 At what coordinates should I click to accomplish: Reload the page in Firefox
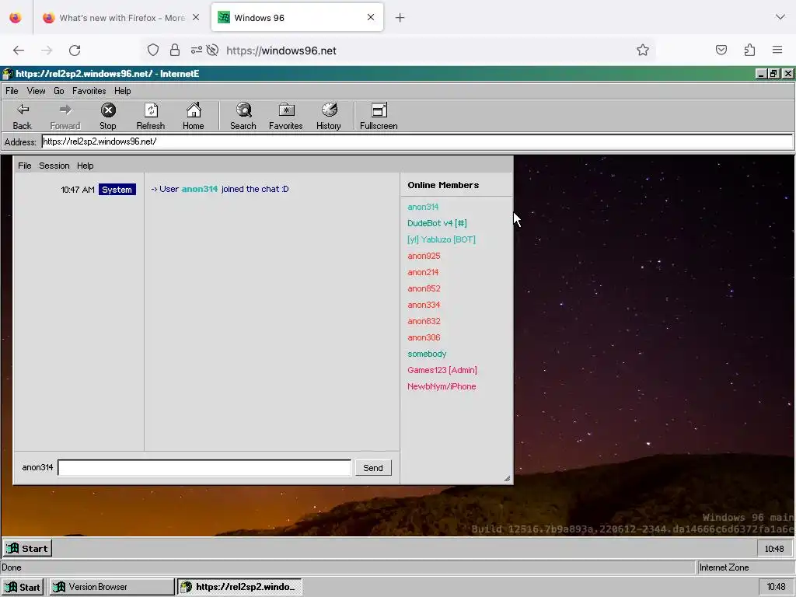75,51
